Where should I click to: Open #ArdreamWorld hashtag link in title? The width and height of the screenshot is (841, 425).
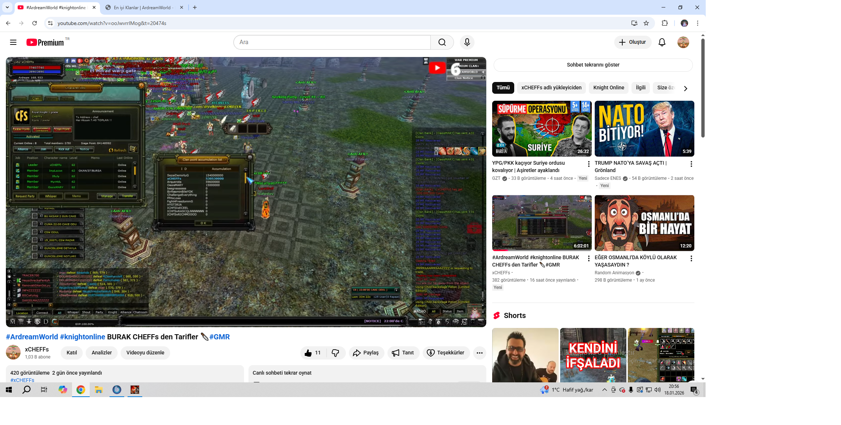coord(32,337)
